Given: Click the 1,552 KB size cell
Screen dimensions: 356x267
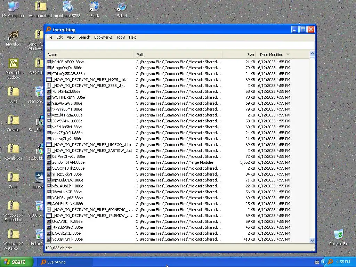Looking at the screenshot, I should [248, 162].
